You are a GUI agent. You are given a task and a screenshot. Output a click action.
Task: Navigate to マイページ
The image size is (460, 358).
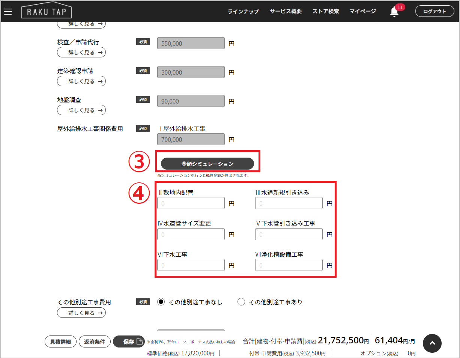pyautogui.click(x=362, y=11)
